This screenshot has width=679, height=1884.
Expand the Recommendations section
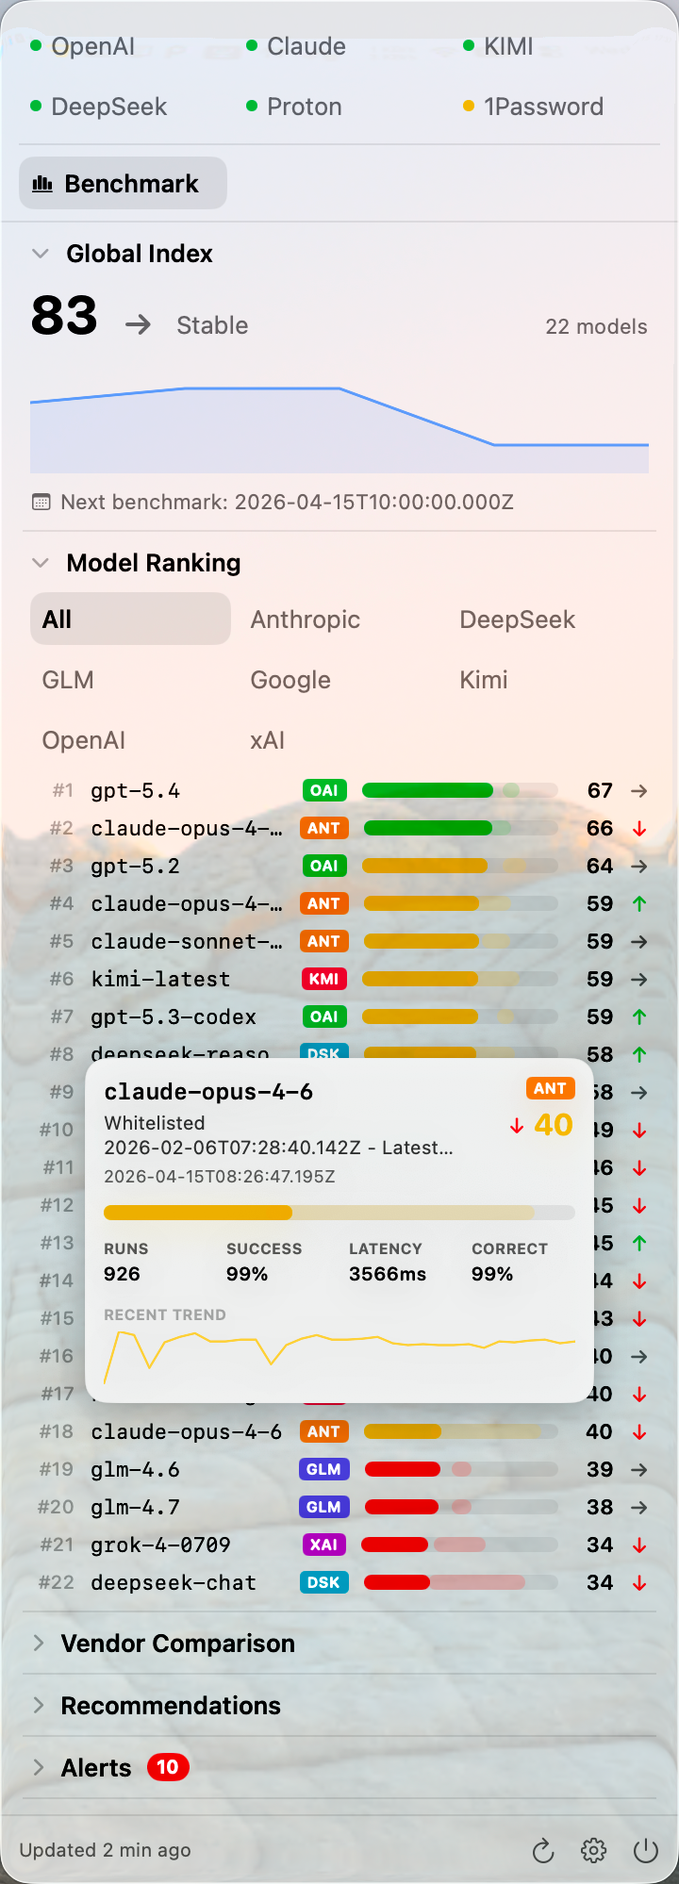(x=38, y=1705)
